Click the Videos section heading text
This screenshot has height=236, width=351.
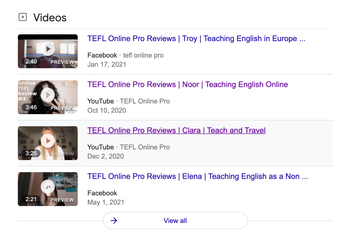50,18
